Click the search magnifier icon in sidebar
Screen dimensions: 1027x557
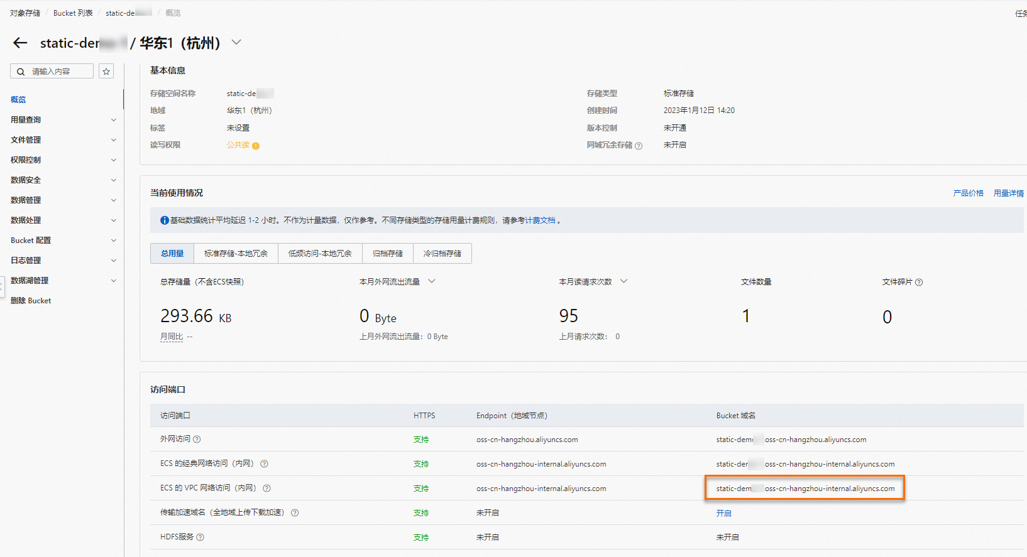click(21, 72)
